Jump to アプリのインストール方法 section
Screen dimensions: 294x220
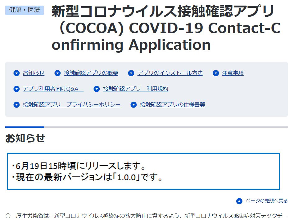tap(170, 73)
